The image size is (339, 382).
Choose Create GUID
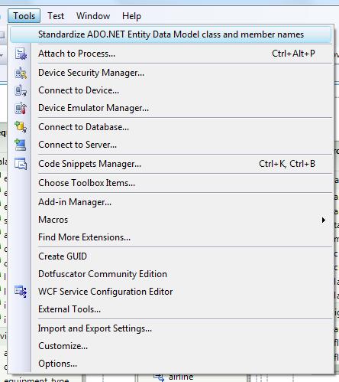click(171, 256)
